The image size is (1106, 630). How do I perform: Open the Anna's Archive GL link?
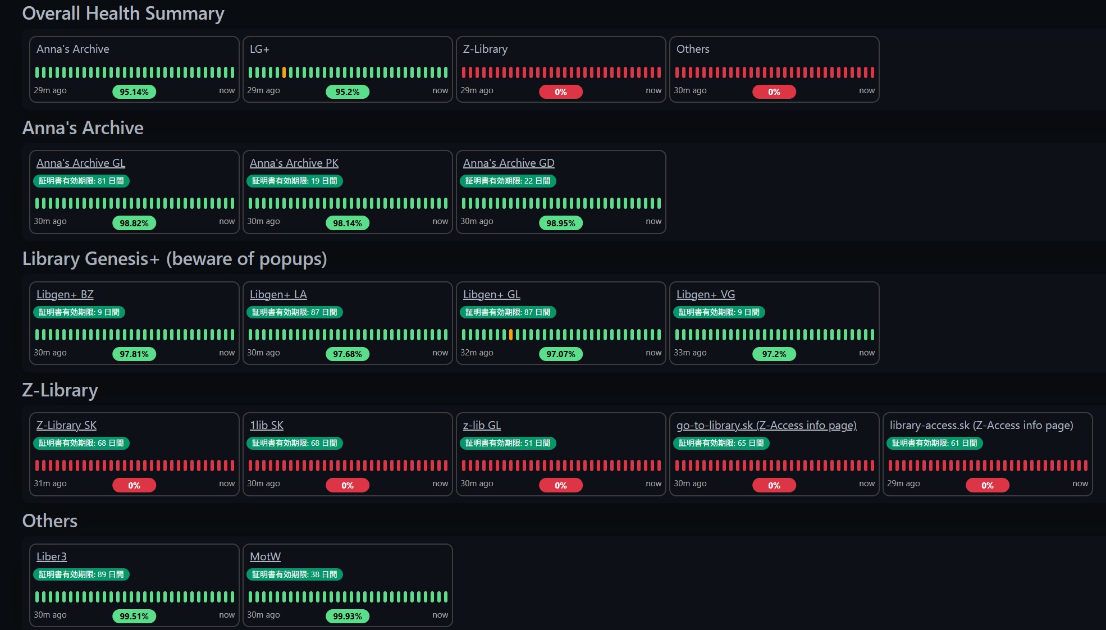(x=81, y=163)
